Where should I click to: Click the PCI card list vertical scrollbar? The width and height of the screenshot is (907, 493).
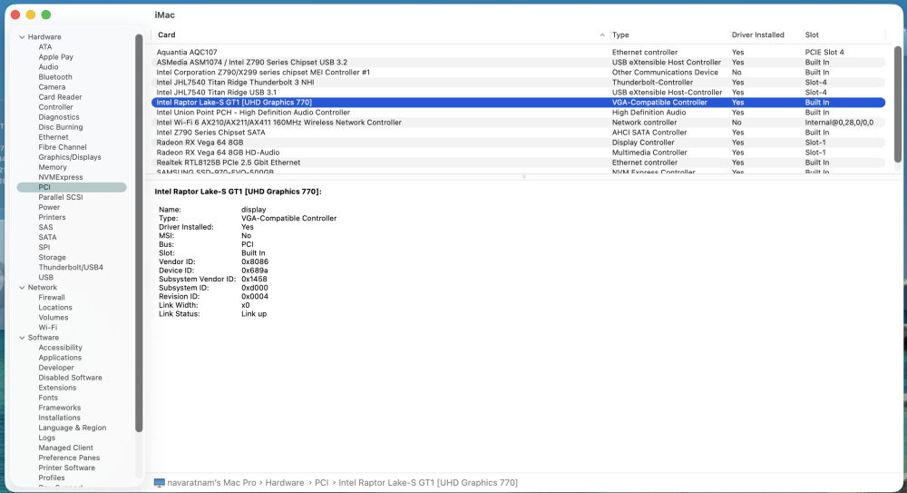point(897,104)
